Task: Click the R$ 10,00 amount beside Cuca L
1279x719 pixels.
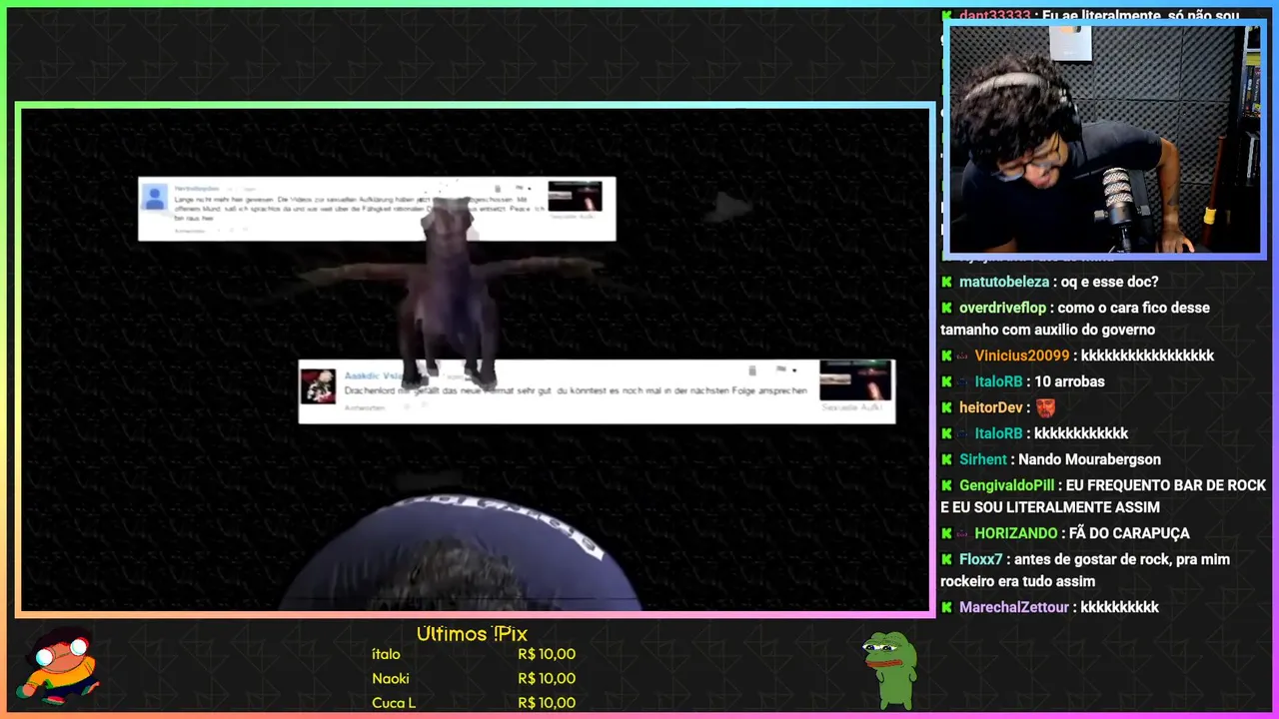Action: (547, 703)
